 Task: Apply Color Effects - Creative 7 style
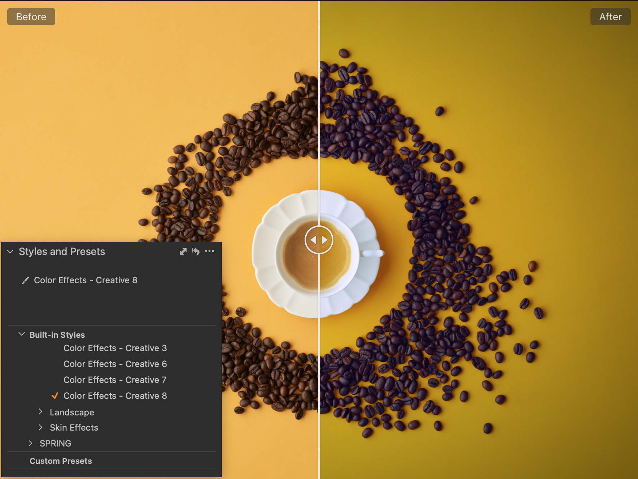(x=115, y=380)
